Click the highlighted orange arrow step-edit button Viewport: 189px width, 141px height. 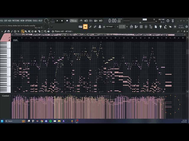(85, 27)
